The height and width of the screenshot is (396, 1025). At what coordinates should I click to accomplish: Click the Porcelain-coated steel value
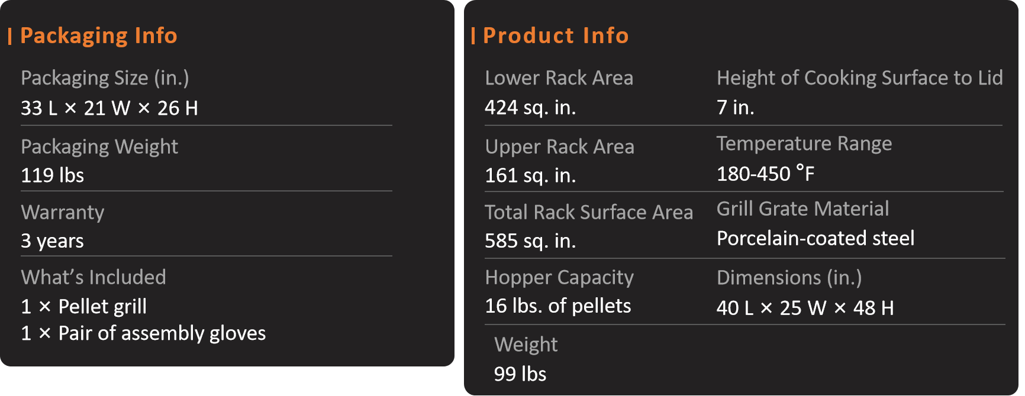(816, 238)
